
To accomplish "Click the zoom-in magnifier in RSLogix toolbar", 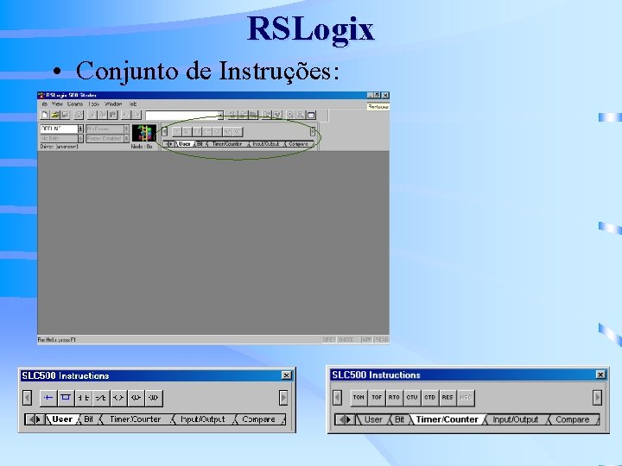I will coord(290,115).
